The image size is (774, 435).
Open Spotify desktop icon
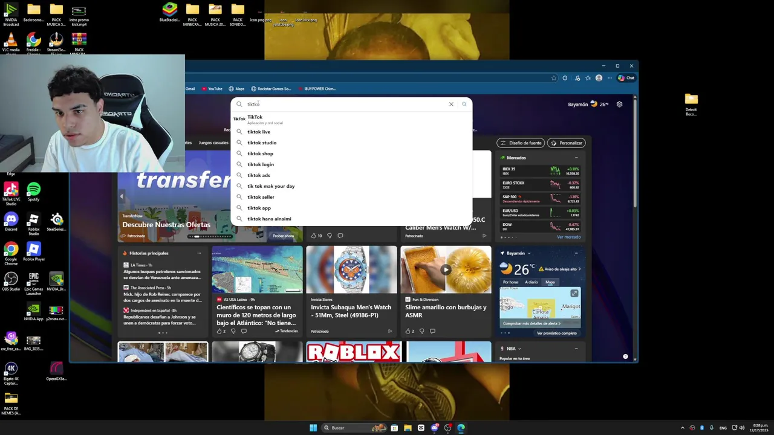point(33,192)
